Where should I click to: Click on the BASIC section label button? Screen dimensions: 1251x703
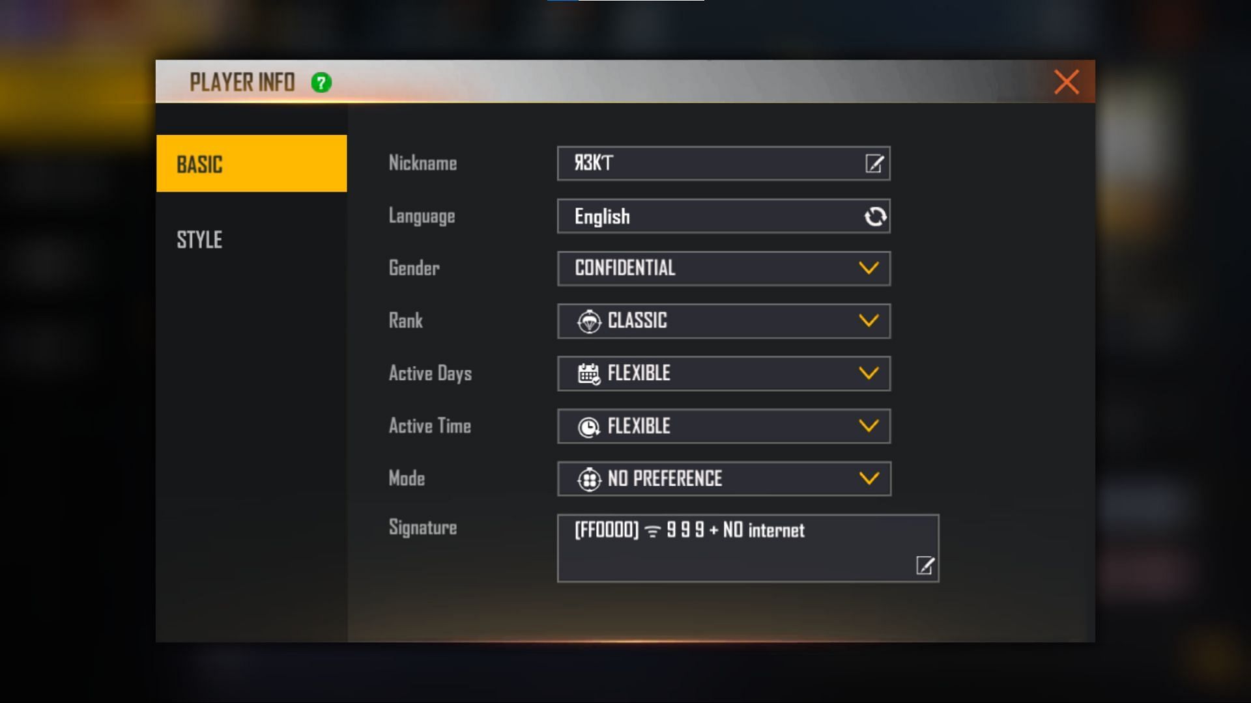[x=251, y=163]
